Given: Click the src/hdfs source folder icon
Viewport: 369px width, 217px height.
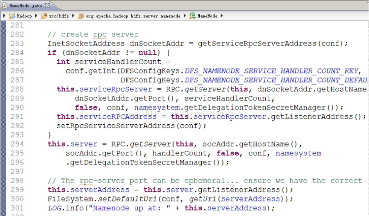Looking at the screenshot, I should click(44, 16).
